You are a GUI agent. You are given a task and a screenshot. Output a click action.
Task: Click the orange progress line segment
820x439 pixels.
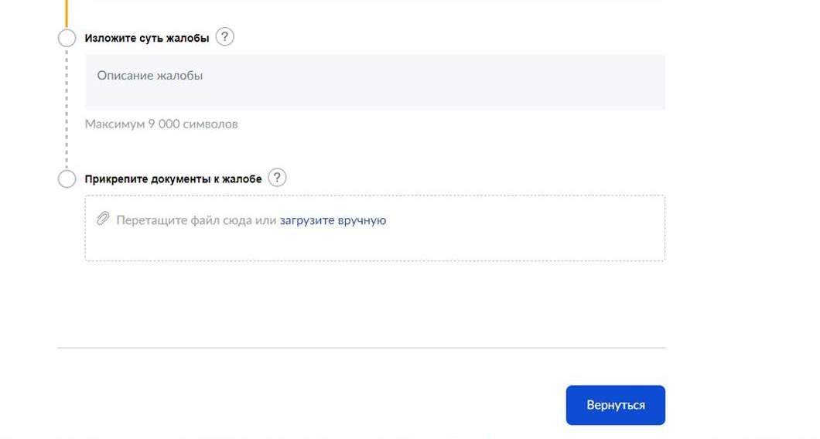pyautogui.click(x=67, y=12)
